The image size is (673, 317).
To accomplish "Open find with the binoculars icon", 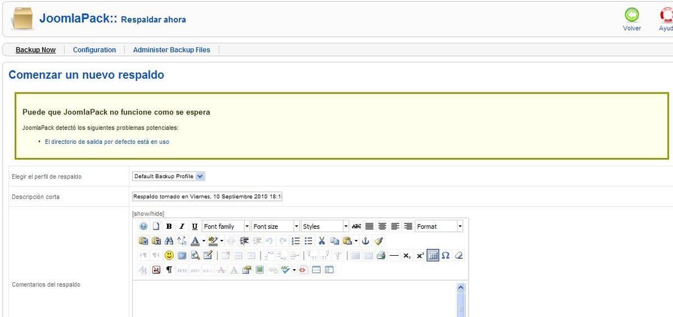I will (x=169, y=241).
